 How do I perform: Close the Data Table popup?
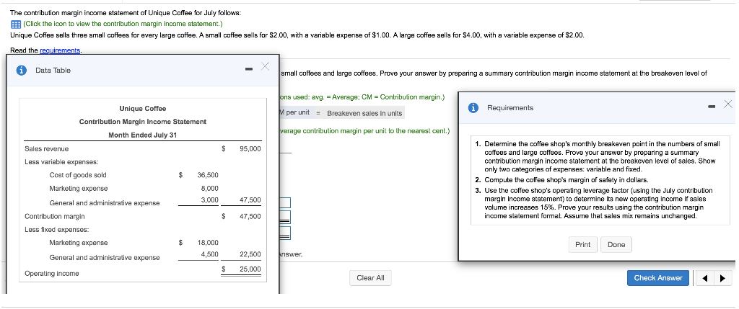(x=265, y=67)
